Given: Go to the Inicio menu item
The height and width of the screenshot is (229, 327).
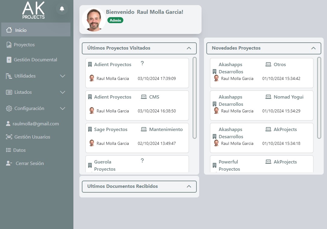Looking at the screenshot, I should click(x=36, y=29).
